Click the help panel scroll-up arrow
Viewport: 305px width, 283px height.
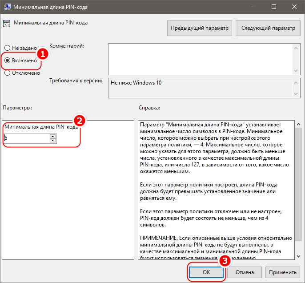click(299, 124)
